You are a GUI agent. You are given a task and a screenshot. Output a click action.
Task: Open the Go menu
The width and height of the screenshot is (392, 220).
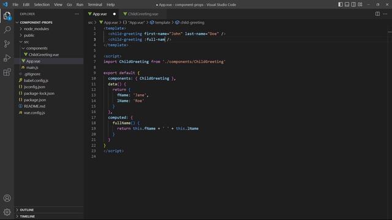[x=69, y=4]
